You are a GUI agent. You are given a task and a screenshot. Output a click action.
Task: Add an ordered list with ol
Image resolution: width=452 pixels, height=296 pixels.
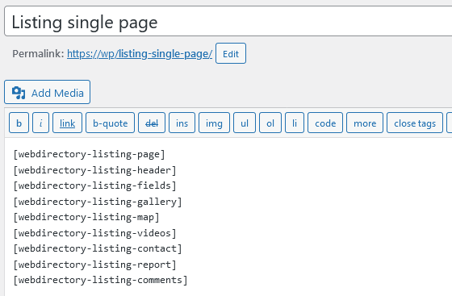[270, 123]
